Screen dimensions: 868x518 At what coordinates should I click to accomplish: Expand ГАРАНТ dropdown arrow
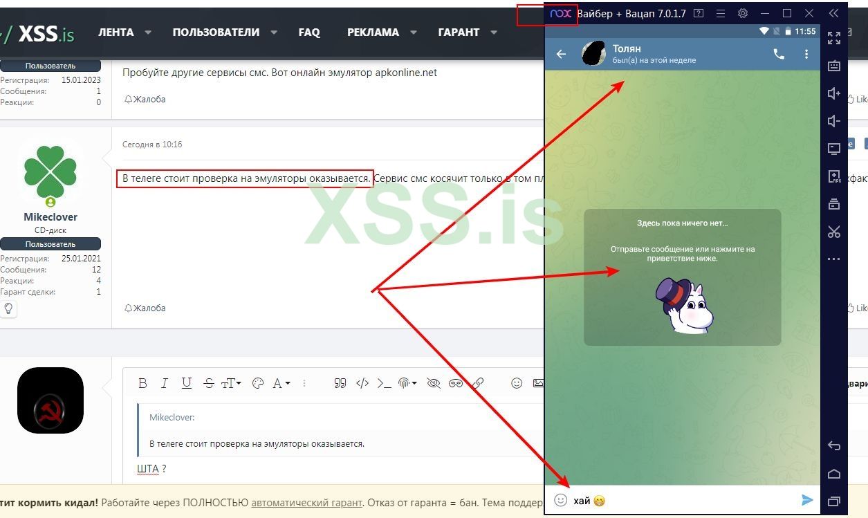[494, 33]
